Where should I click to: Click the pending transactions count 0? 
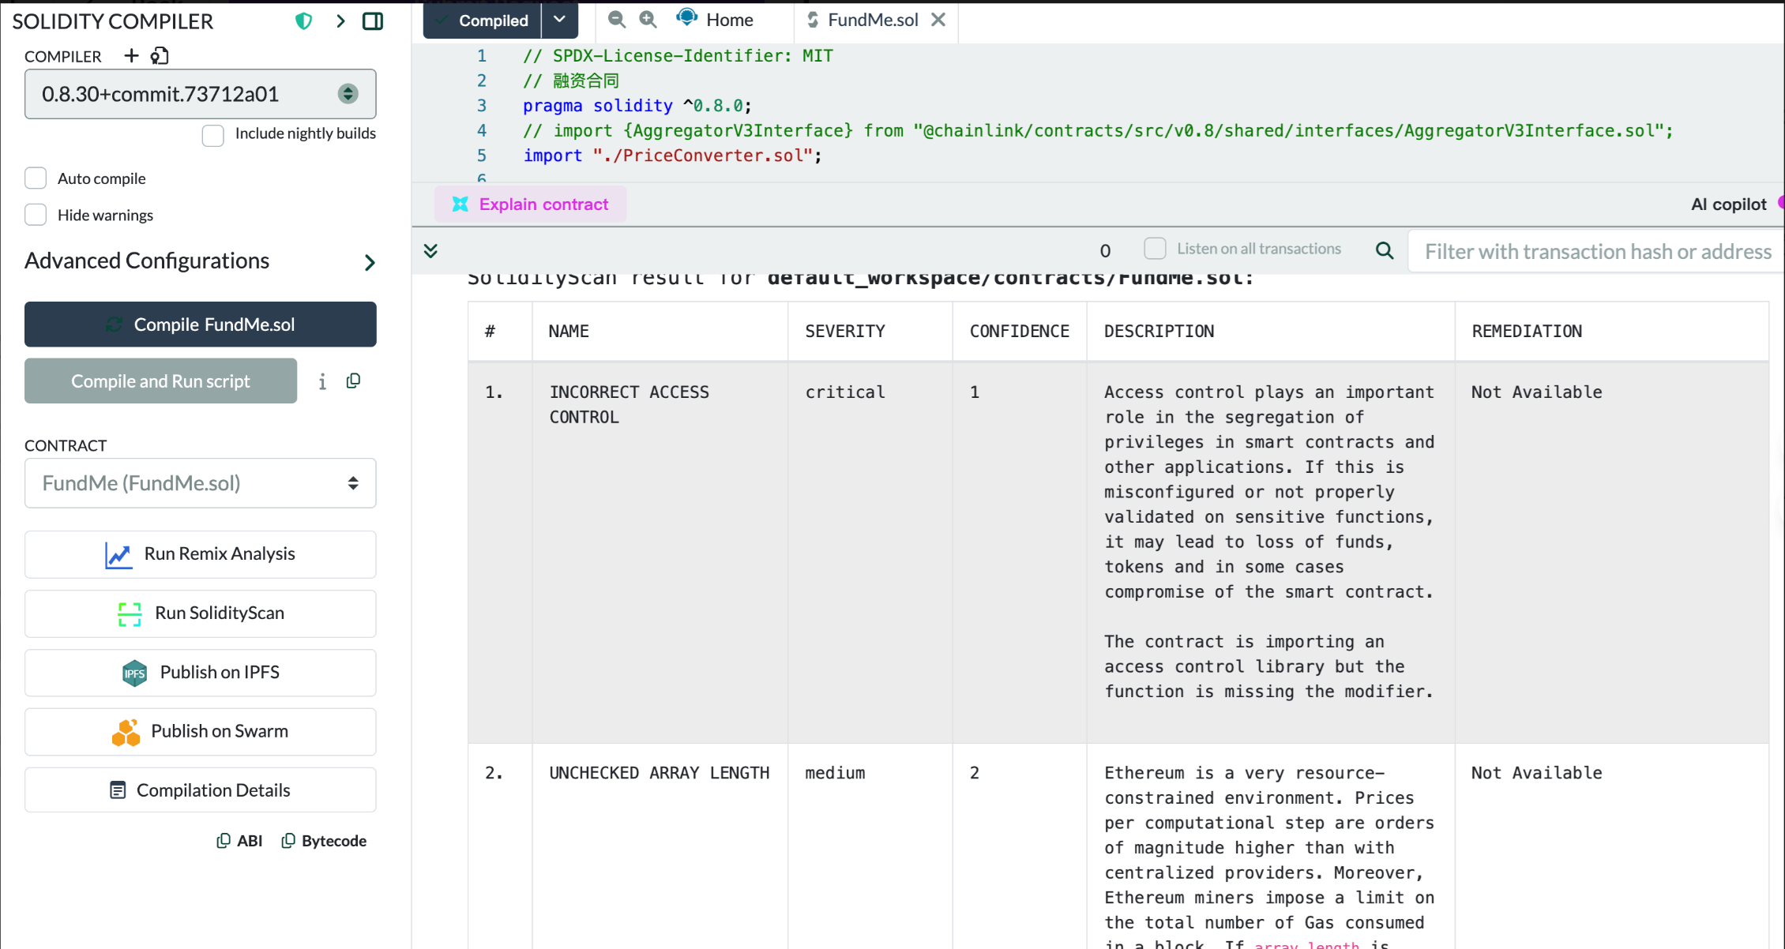coord(1105,251)
